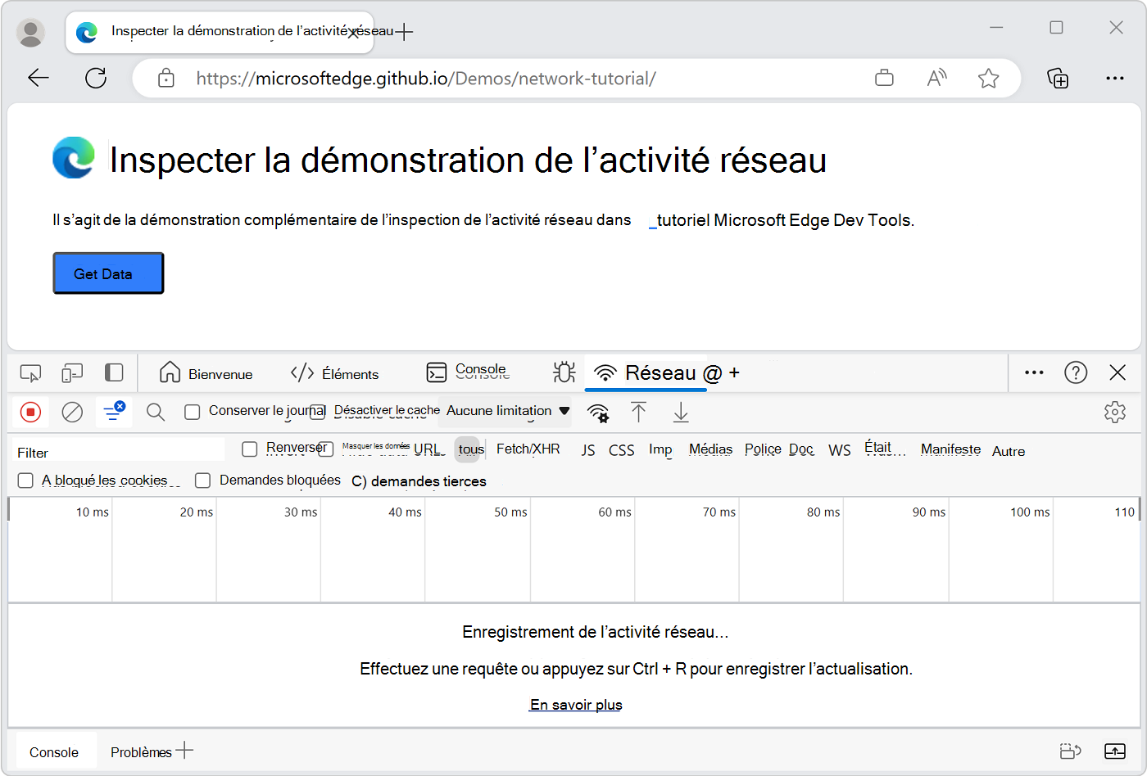Open the Problèmes tab in the drawer
The width and height of the screenshot is (1147, 776).
pos(141,751)
